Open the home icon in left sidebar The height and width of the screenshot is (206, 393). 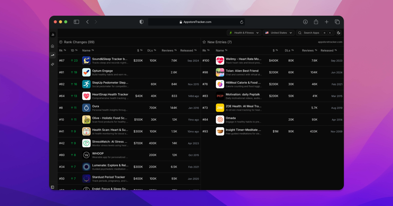(52, 46)
